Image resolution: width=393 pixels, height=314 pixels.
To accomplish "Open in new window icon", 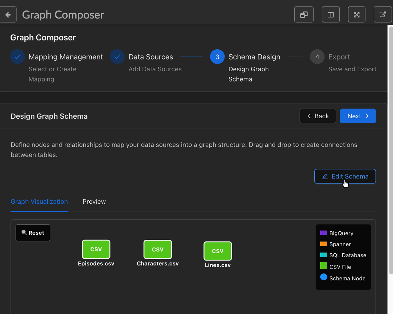I will [x=383, y=15].
